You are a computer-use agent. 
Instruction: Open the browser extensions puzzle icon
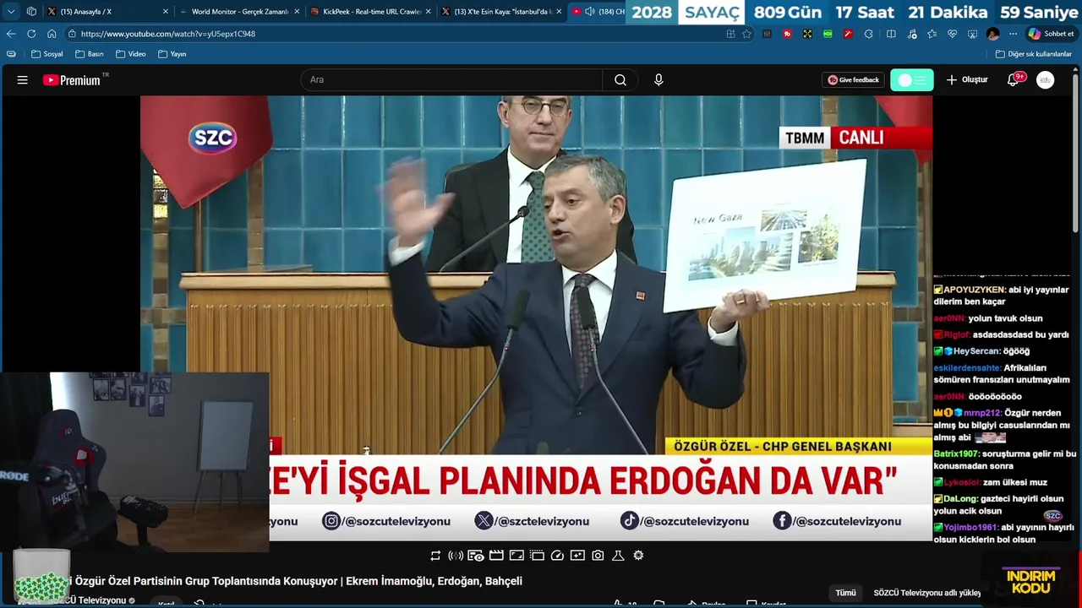pyautogui.click(x=868, y=34)
